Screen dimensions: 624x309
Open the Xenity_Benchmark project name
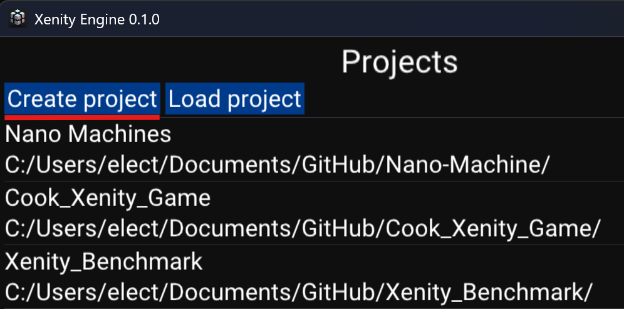(104, 261)
